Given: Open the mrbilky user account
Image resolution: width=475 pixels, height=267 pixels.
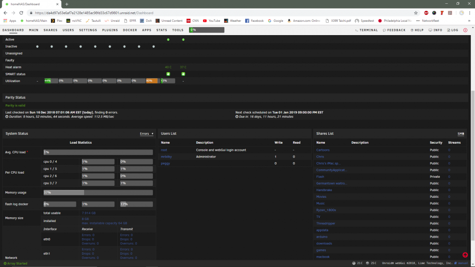Looking at the screenshot, I should click(x=166, y=157).
